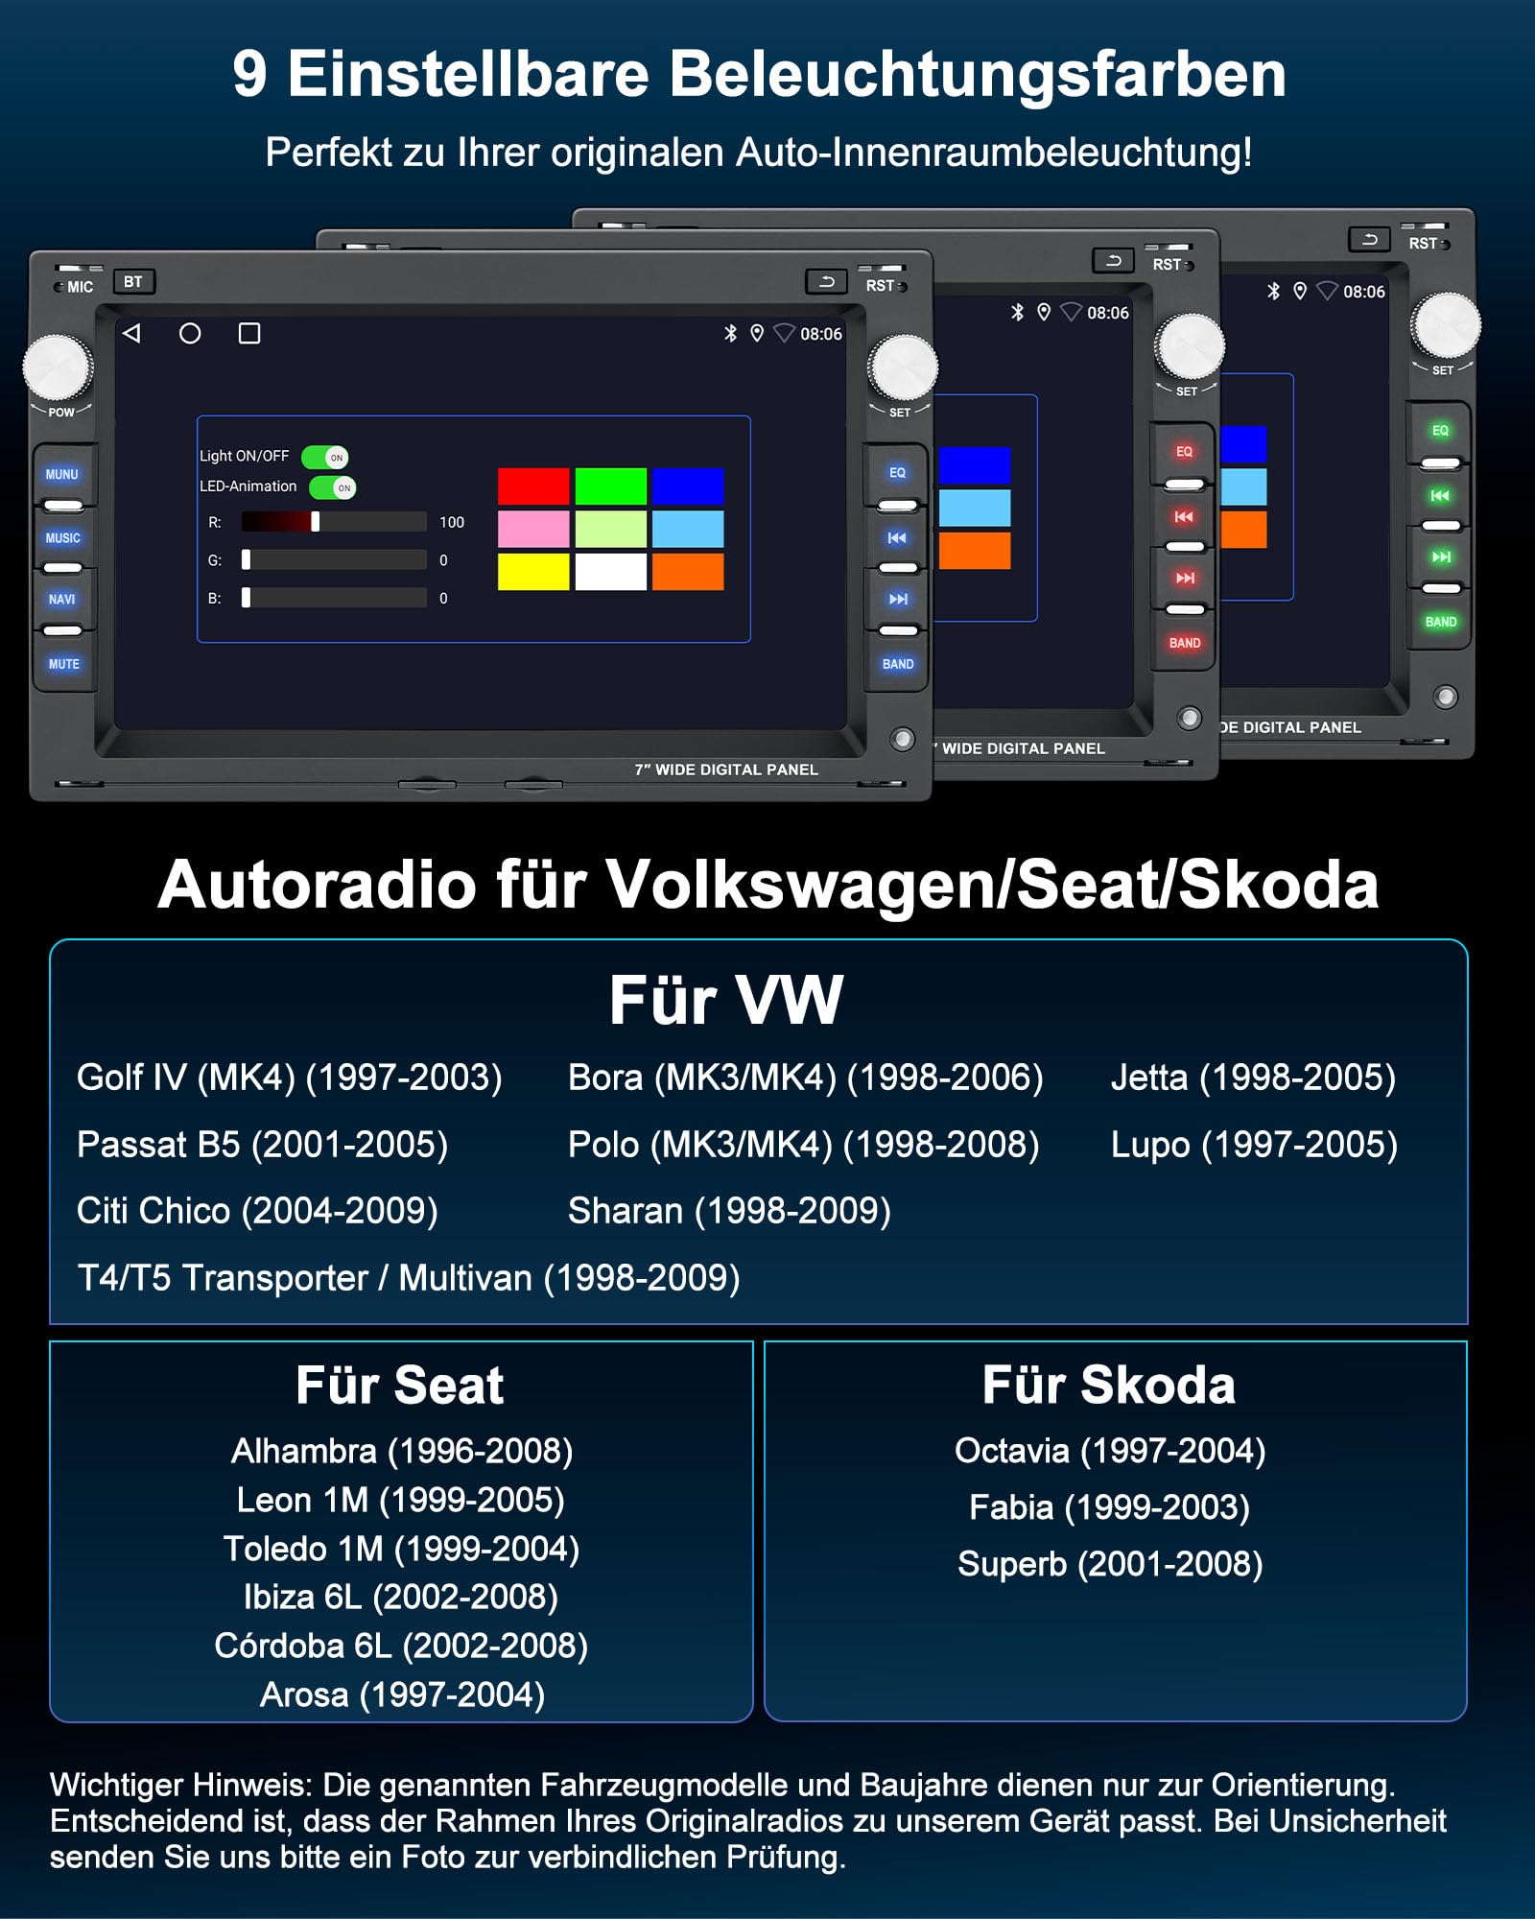This screenshot has width=1535, height=1919.
Task: Click the "Passat B5 (2001-2005)" text
Action: point(263,1145)
